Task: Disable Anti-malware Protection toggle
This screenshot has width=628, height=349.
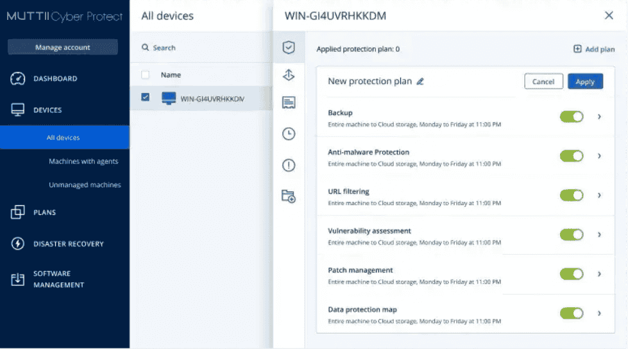Action: [572, 156]
